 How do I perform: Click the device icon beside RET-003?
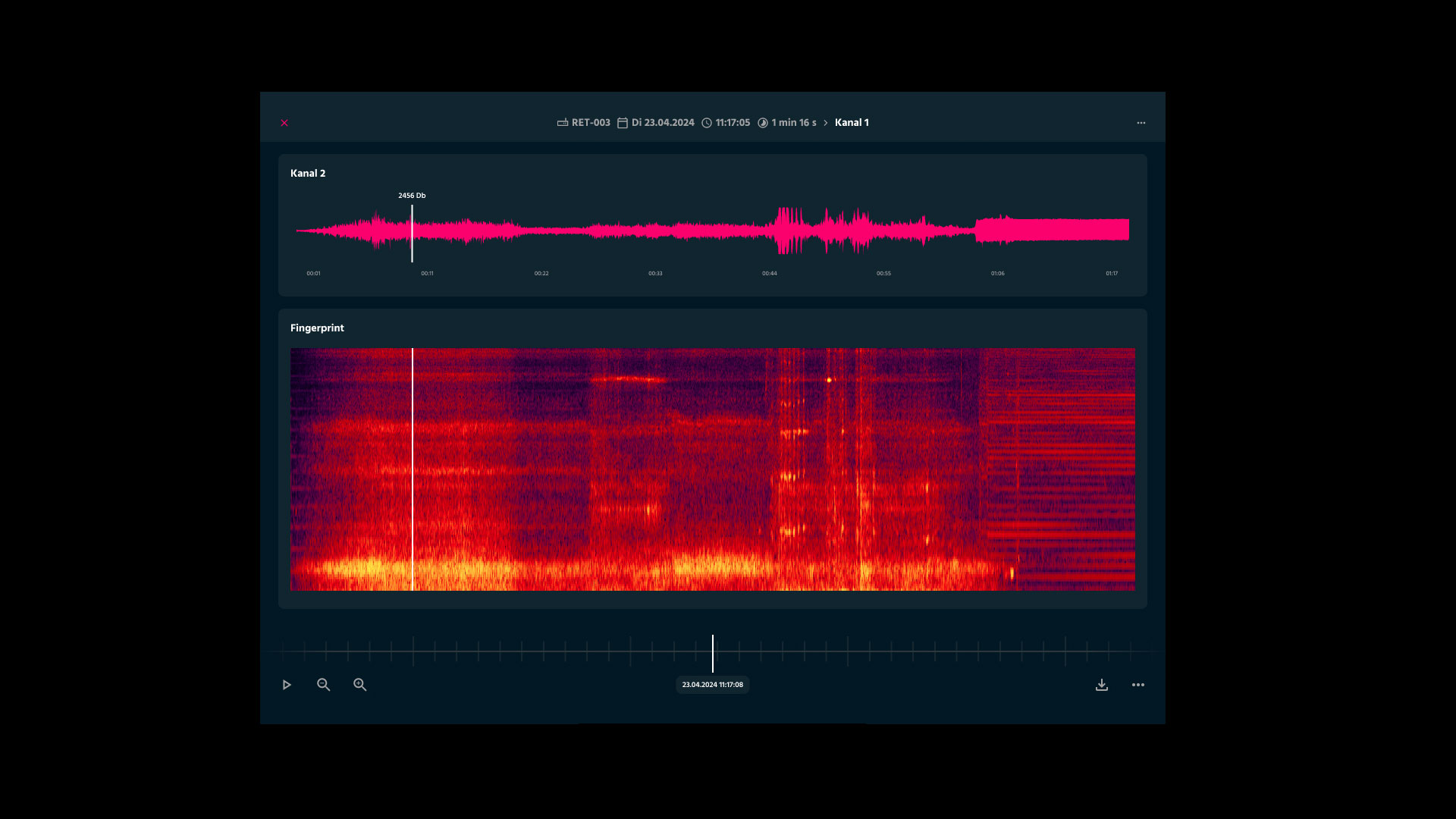coord(563,123)
